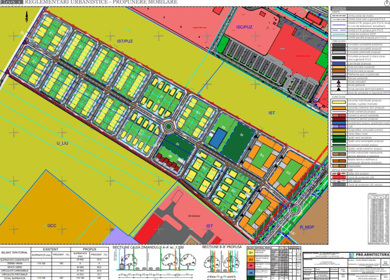Click the SECȚIUNE B-B' PROPUSĂ drawing title

coord(222,246)
